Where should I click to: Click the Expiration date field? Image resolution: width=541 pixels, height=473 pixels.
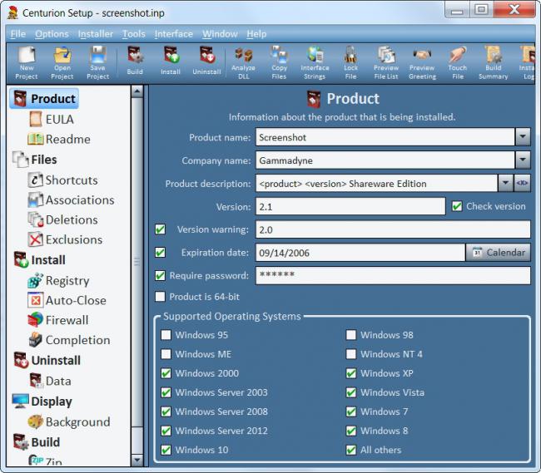[360, 253]
